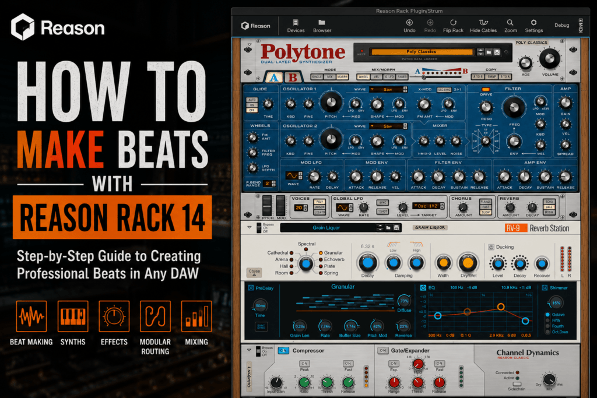This screenshot has width=597, height=398.
Task: Click the Mixing faders icon
Action: tap(196, 316)
